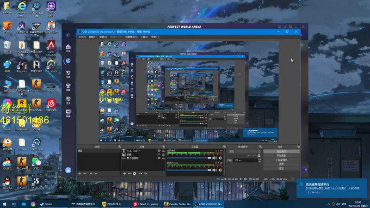
Task: Open the trophy icon in Perfect World Arena sidebar
Action: tap(68, 86)
